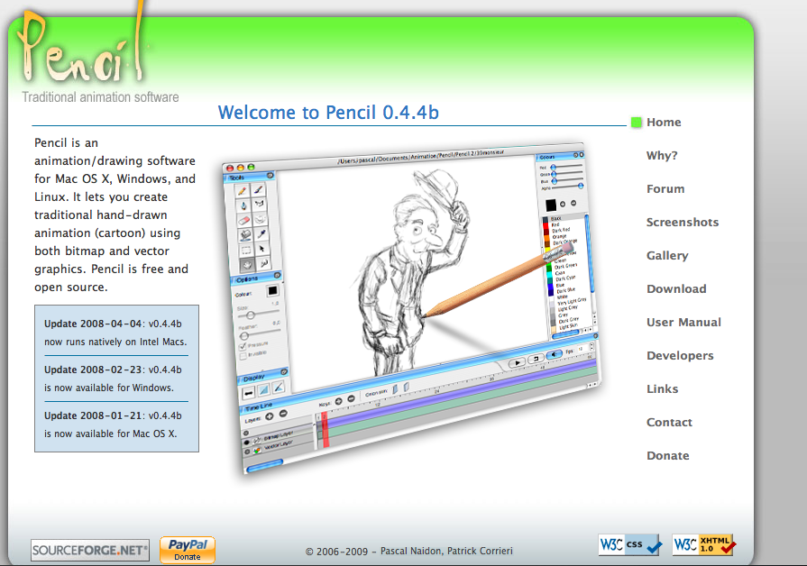807x566 pixels.
Task: Open the Screenshots page
Action: 683,223
